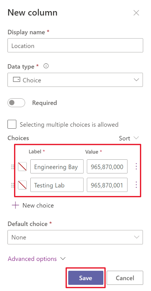Expand Advanced options section
The image size is (151, 291).
click(37, 259)
